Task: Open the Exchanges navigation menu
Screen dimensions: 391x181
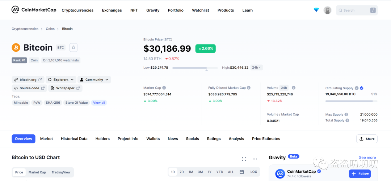Action: (x=112, y=10)
